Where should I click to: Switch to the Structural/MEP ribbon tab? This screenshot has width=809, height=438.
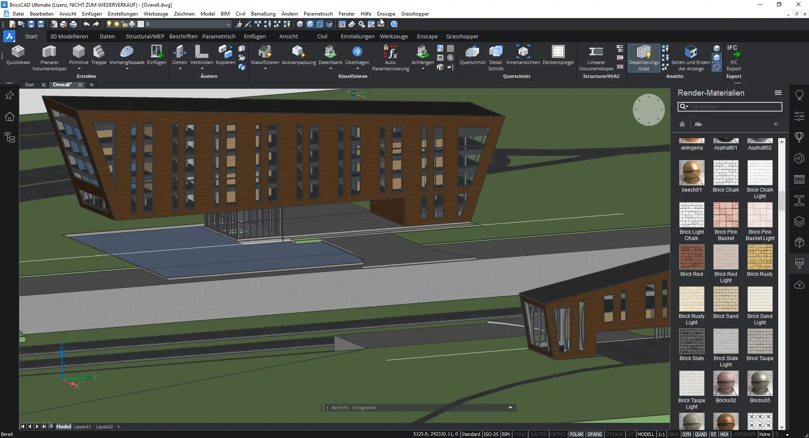(145, 37)
